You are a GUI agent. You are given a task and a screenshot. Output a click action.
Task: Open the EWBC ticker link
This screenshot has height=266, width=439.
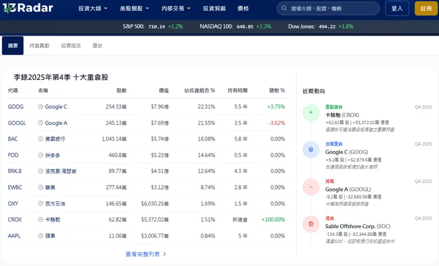tap(15, 187)
